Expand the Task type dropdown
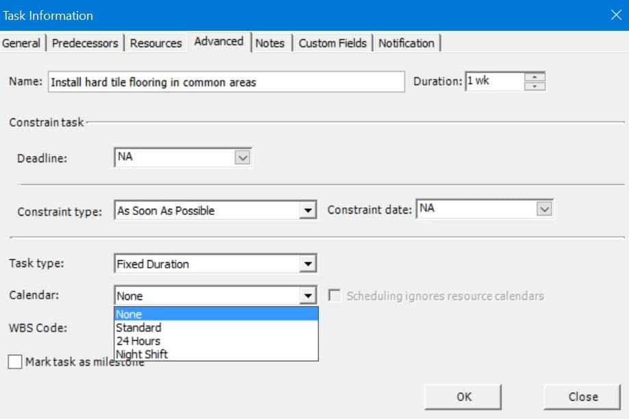Screen dimensions: 629x419 point(308,264)
